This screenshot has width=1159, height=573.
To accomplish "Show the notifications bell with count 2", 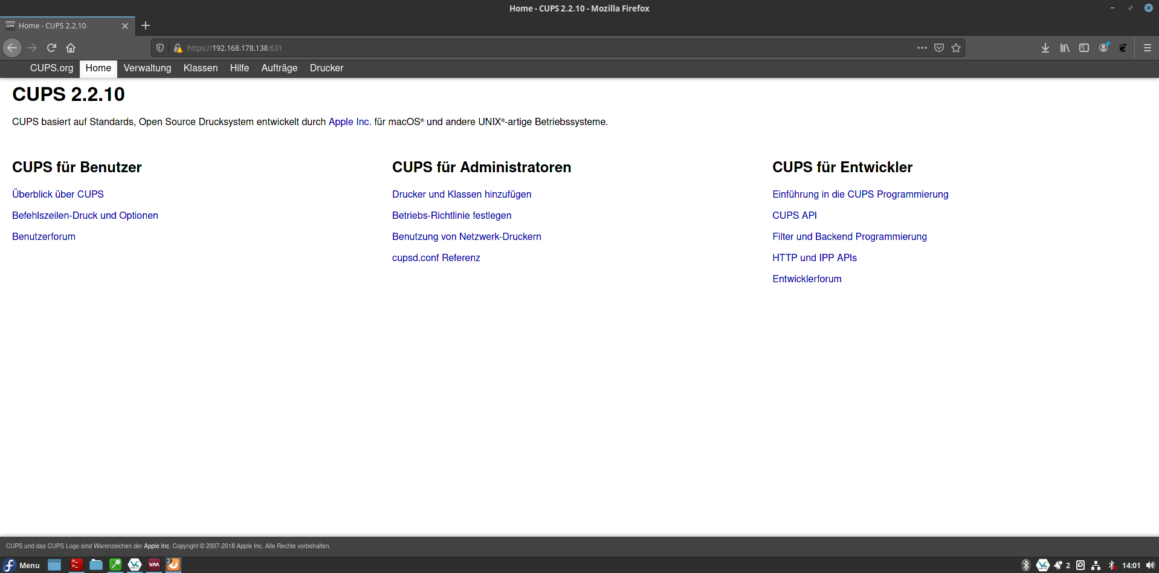I will (1062, 565).
